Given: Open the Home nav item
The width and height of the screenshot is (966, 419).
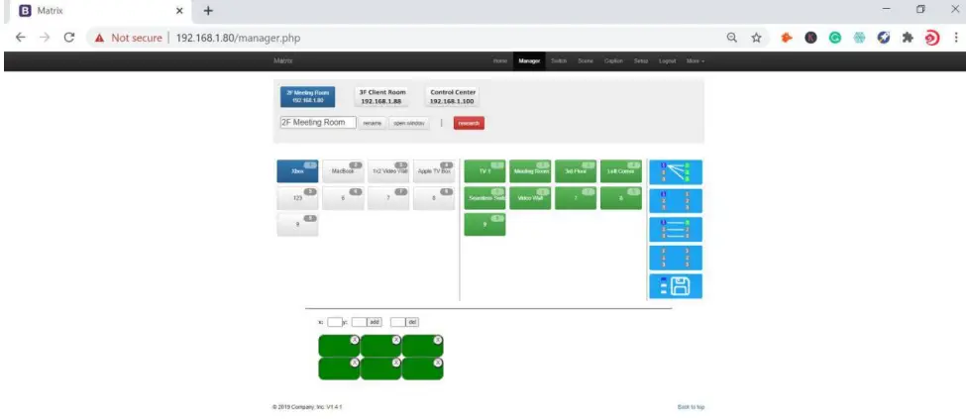Looking at the screenshot, I should click(x=500, y=61).
